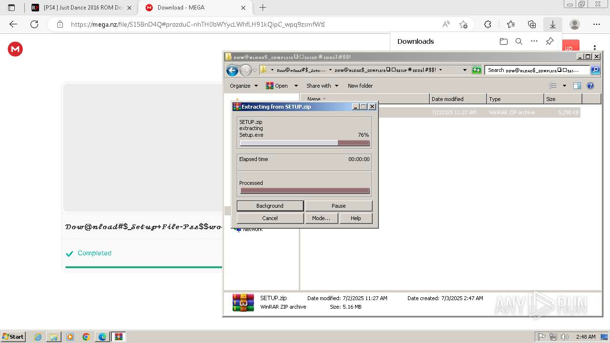
Task: Open Explorer help icon
Action: [590, 86]
